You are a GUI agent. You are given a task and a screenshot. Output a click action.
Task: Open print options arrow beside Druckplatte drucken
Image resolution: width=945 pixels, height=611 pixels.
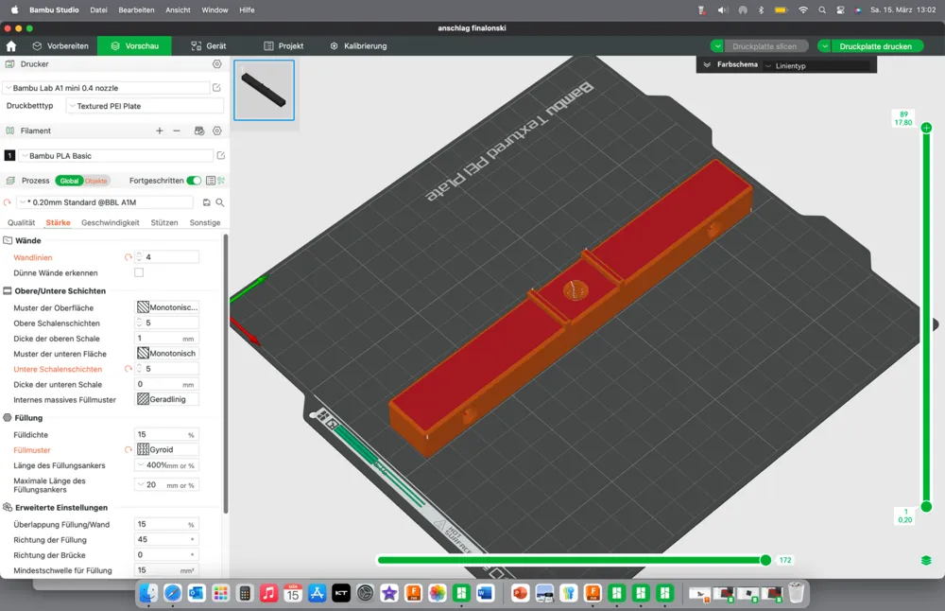tap(824, 46)
